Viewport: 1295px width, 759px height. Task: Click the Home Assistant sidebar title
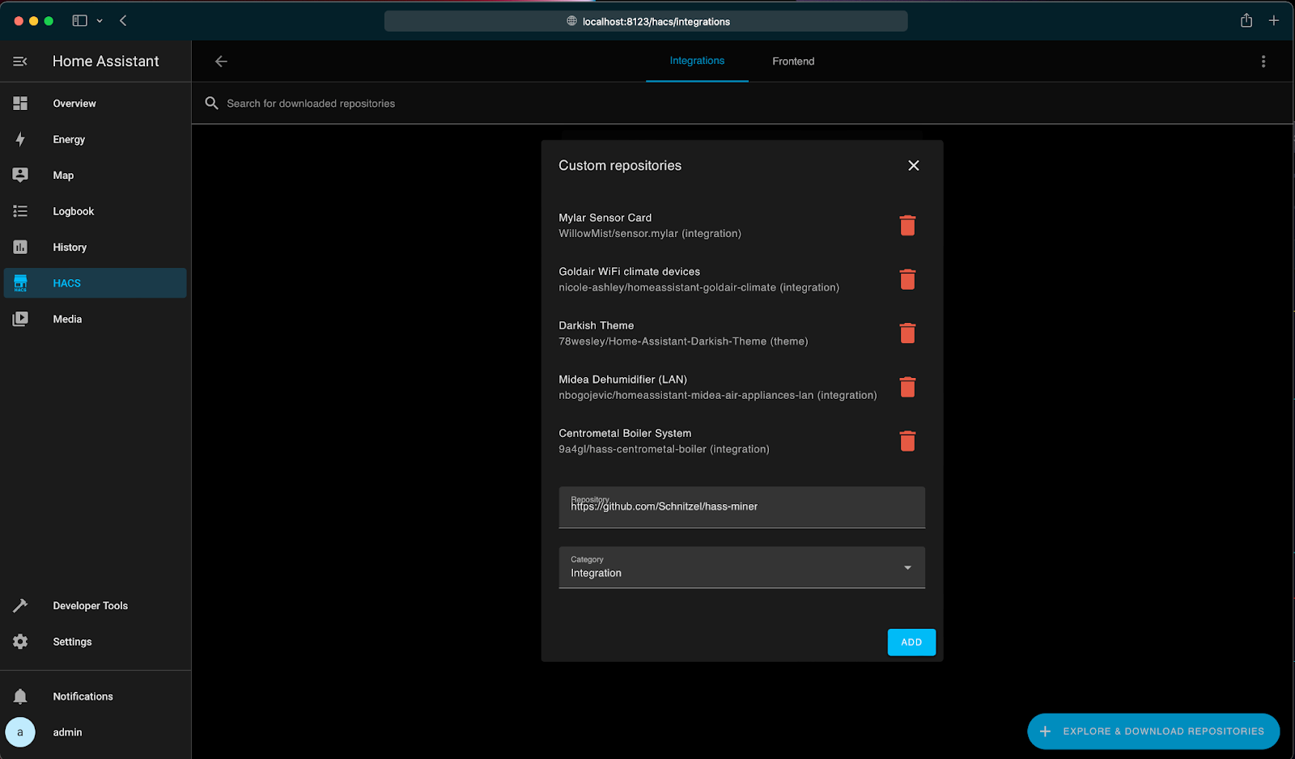click(106, 61)
